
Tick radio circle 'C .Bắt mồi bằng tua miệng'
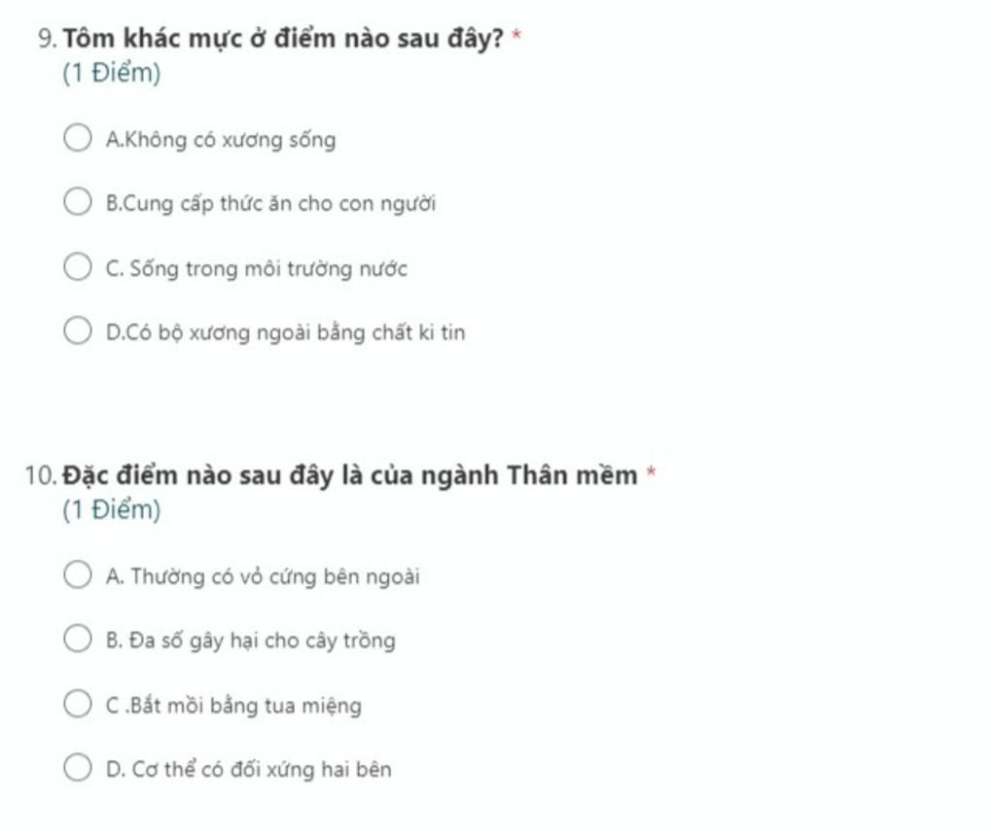tap(78, 704)
